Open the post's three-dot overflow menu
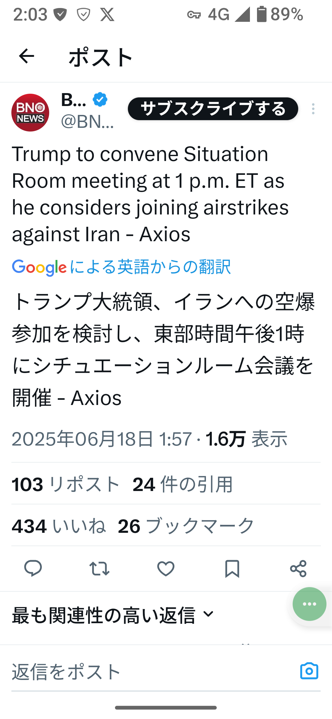 click(313, 109)
